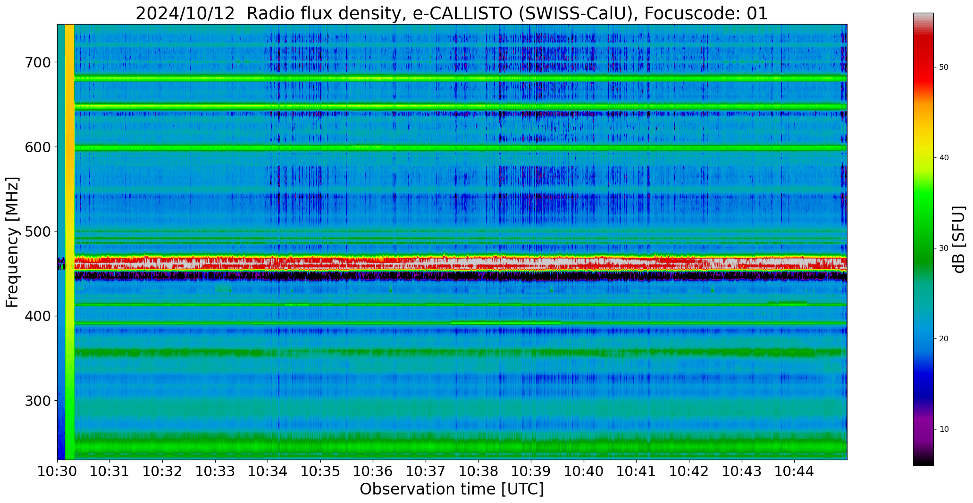Click the 'Observation time [UTC]' axis label
Image resolution: width=973 pixels, height=503 pixels.
click(452, 489)
